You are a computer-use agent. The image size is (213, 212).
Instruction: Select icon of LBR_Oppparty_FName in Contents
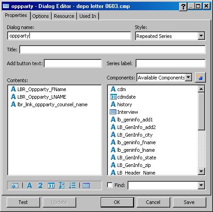point(13,89)
